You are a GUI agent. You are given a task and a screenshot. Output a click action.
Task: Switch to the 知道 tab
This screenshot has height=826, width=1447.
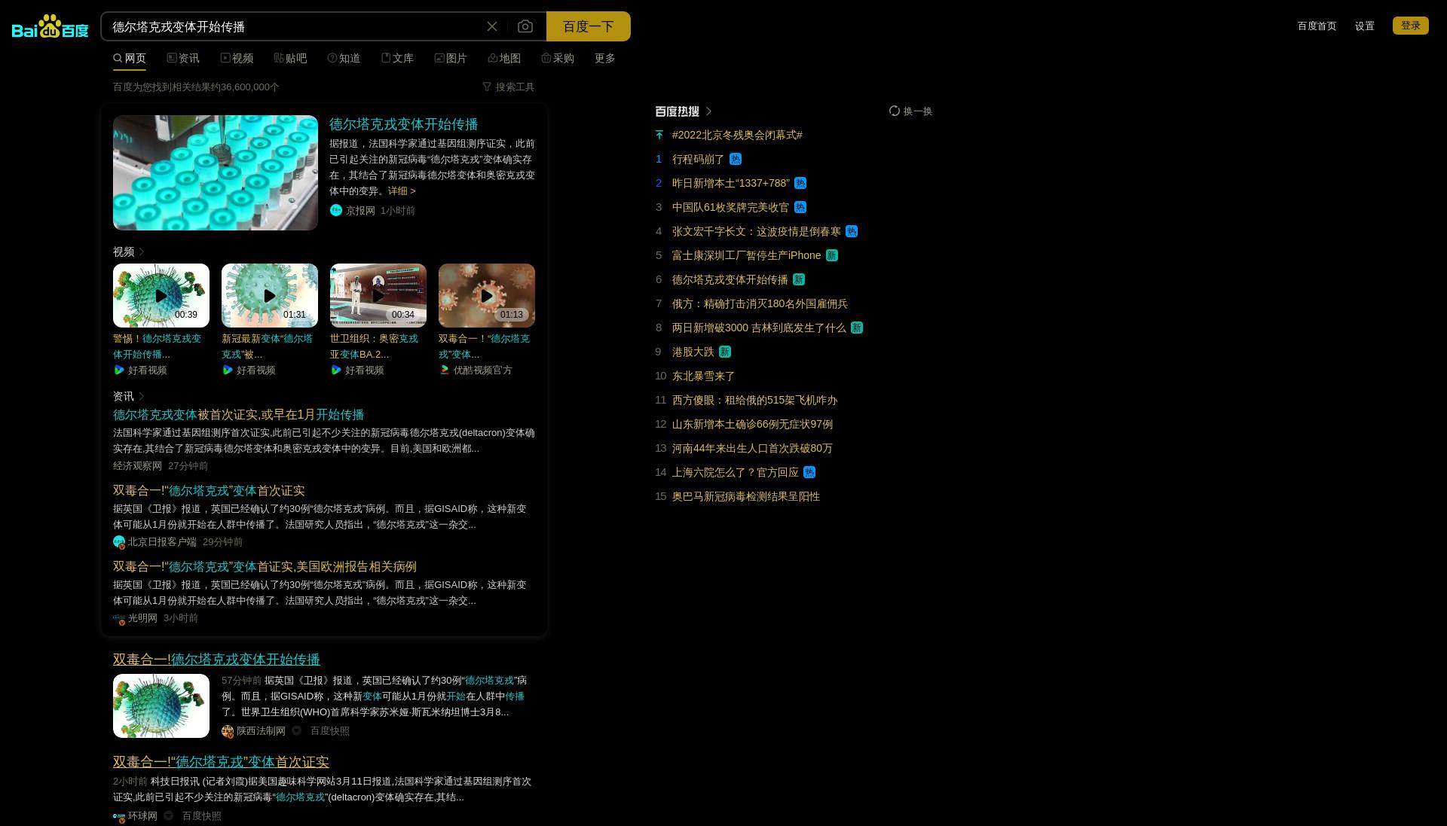pyautogui.click(x=344, y=58)
